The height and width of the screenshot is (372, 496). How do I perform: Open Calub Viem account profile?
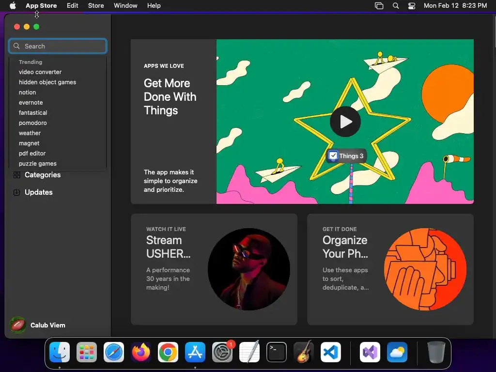coord(38,325)
